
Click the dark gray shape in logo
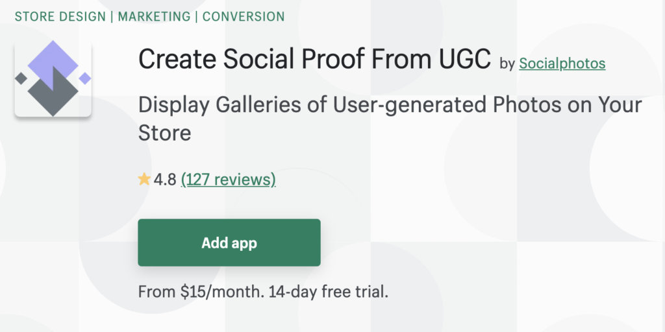tap(52, 94)
